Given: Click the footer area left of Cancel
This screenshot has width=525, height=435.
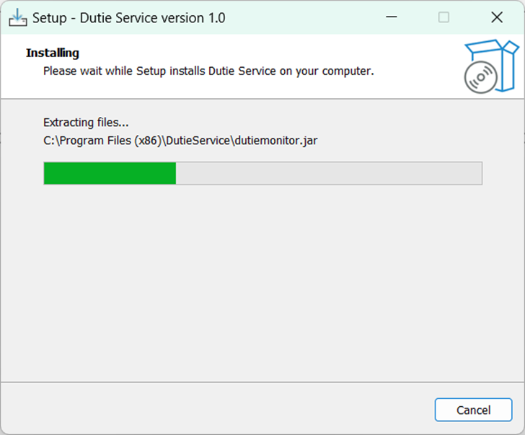Looking at the screenshot, I should pyautogui.click(x=216, y=410).
